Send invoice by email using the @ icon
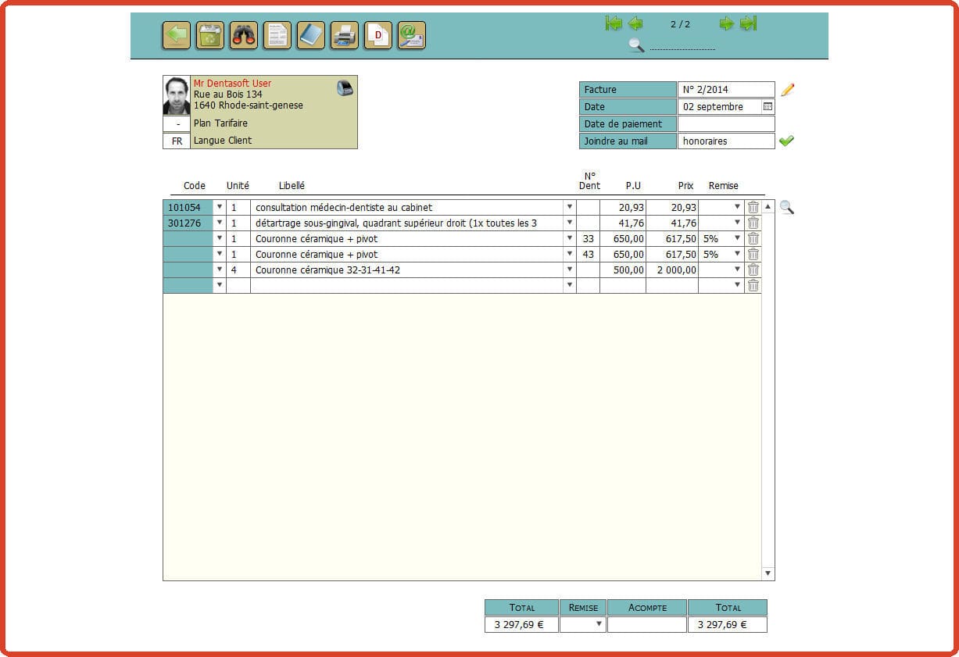Screen dimensions: 959x657 pyautogui.click(x=411, y=35)
